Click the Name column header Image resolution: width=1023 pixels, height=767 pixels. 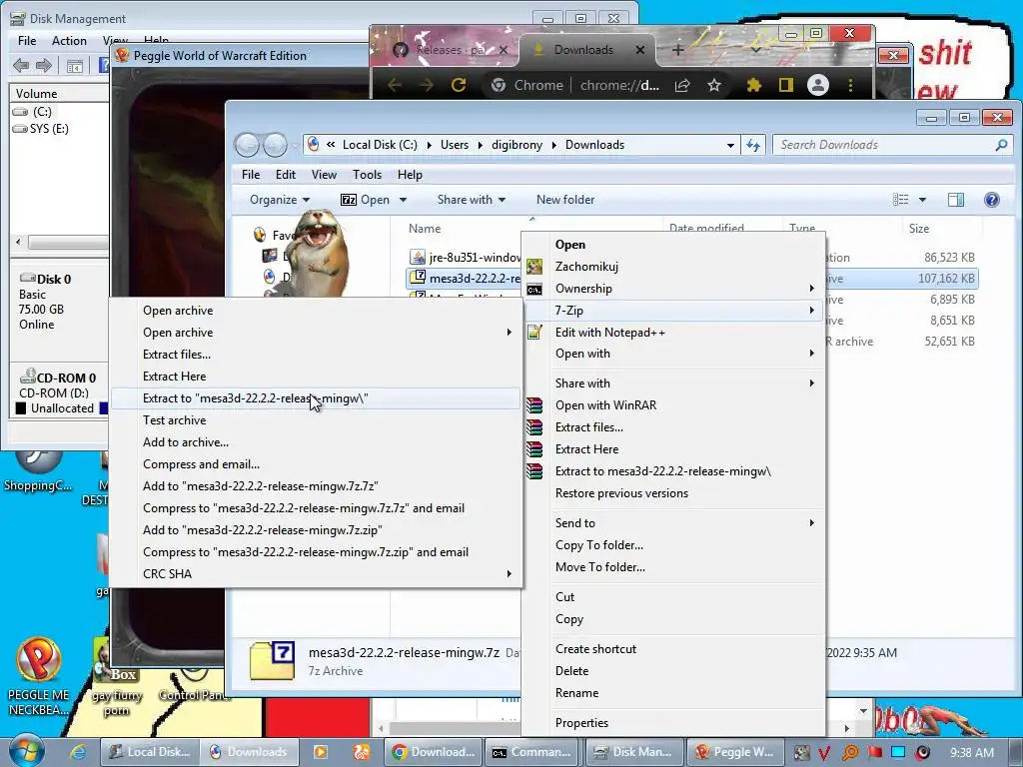[x=424, y=229]
